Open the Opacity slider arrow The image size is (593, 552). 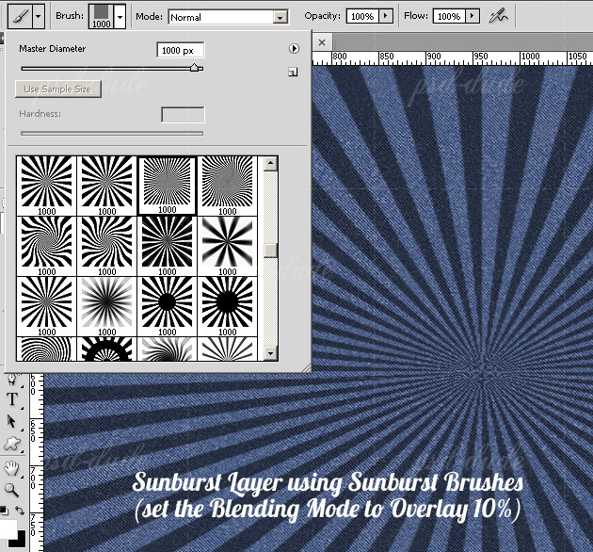[385, 16]
